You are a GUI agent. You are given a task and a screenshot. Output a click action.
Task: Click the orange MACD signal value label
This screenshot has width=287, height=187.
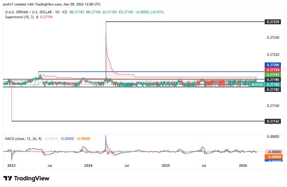click(x=272, y=157)
